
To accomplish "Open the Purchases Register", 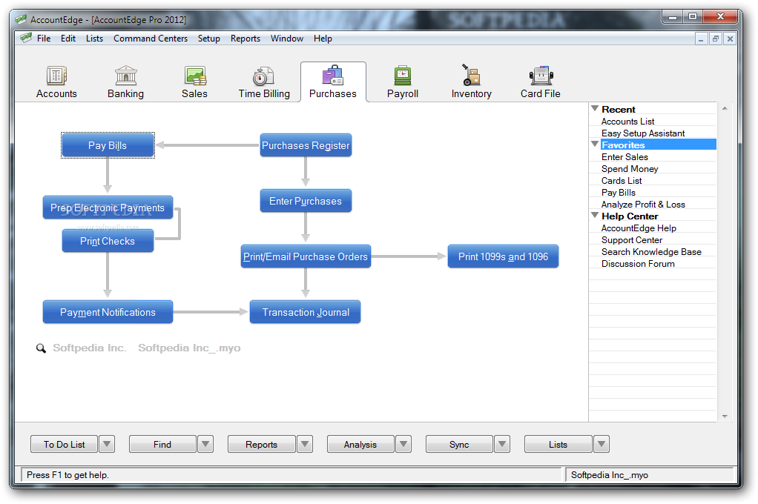I will click(306, 145).
